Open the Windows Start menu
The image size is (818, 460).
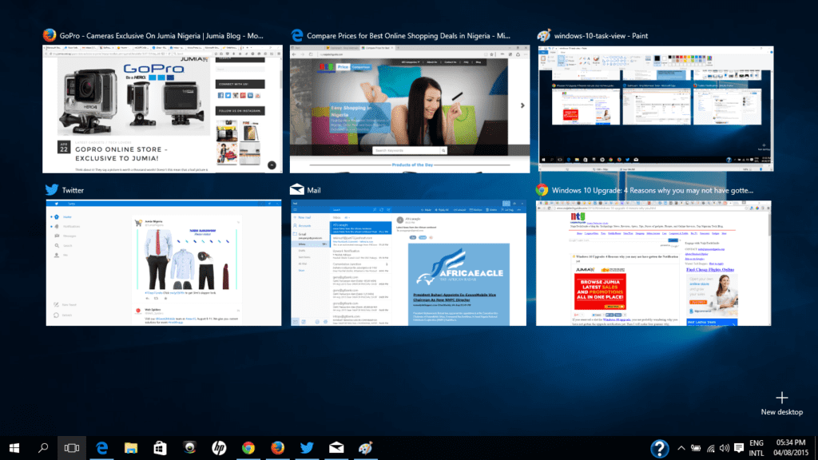(14, 448)
